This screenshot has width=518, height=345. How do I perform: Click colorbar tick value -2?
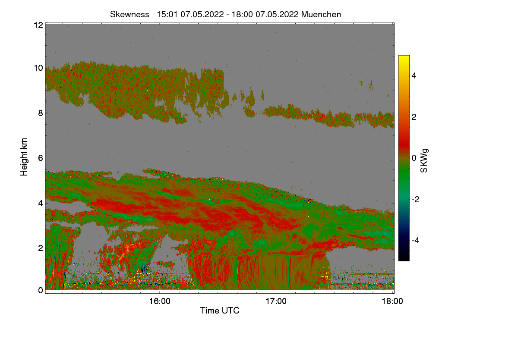[x=416, y=199]
